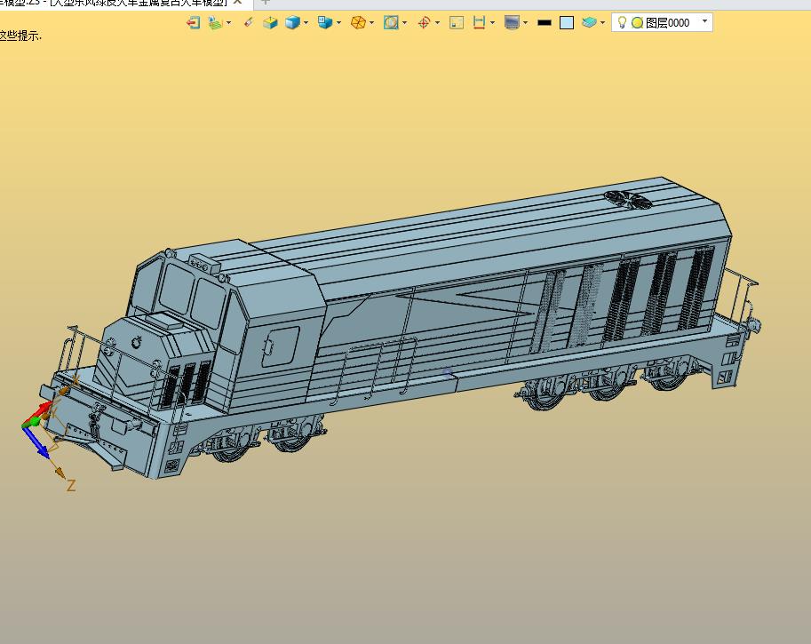Click the picture frame view toggle icon
The height and width of the screenshot is (644, 811).
(457, 23)
